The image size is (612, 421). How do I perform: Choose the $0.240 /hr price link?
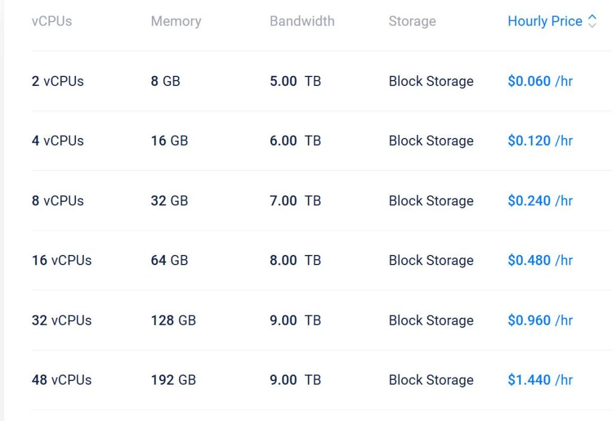540,201
